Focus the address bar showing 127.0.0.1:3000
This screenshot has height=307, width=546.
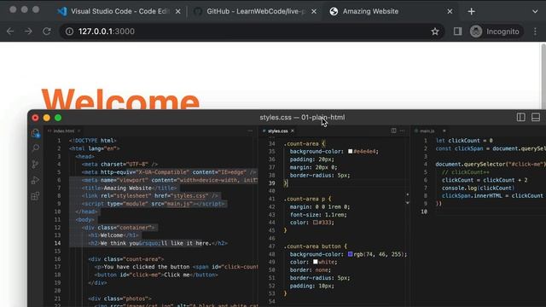click(252, 32)
